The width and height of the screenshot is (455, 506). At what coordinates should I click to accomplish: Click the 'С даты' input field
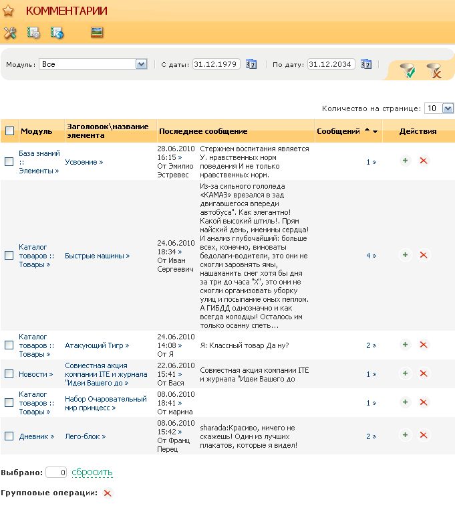(x=216, y=64)
